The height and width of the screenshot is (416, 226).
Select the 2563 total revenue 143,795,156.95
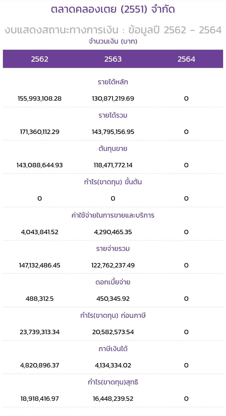point(113,132)
